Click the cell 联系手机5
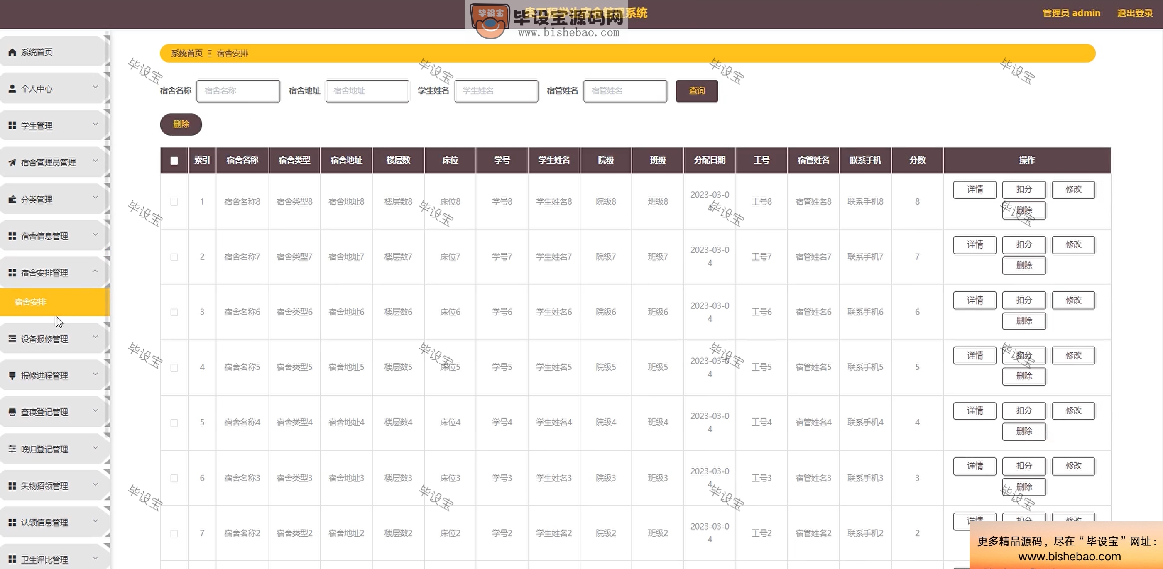Screen dimensions: 1163x569 pyautogui.click(x=865, y=367)
